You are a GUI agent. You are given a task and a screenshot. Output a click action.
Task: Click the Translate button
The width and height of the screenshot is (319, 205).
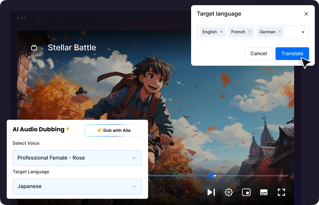click(292, 54)
